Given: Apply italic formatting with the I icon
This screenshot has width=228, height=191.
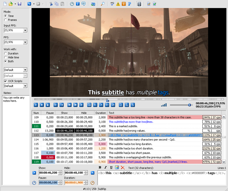Looking at the screenshot, I should (106, 168).
